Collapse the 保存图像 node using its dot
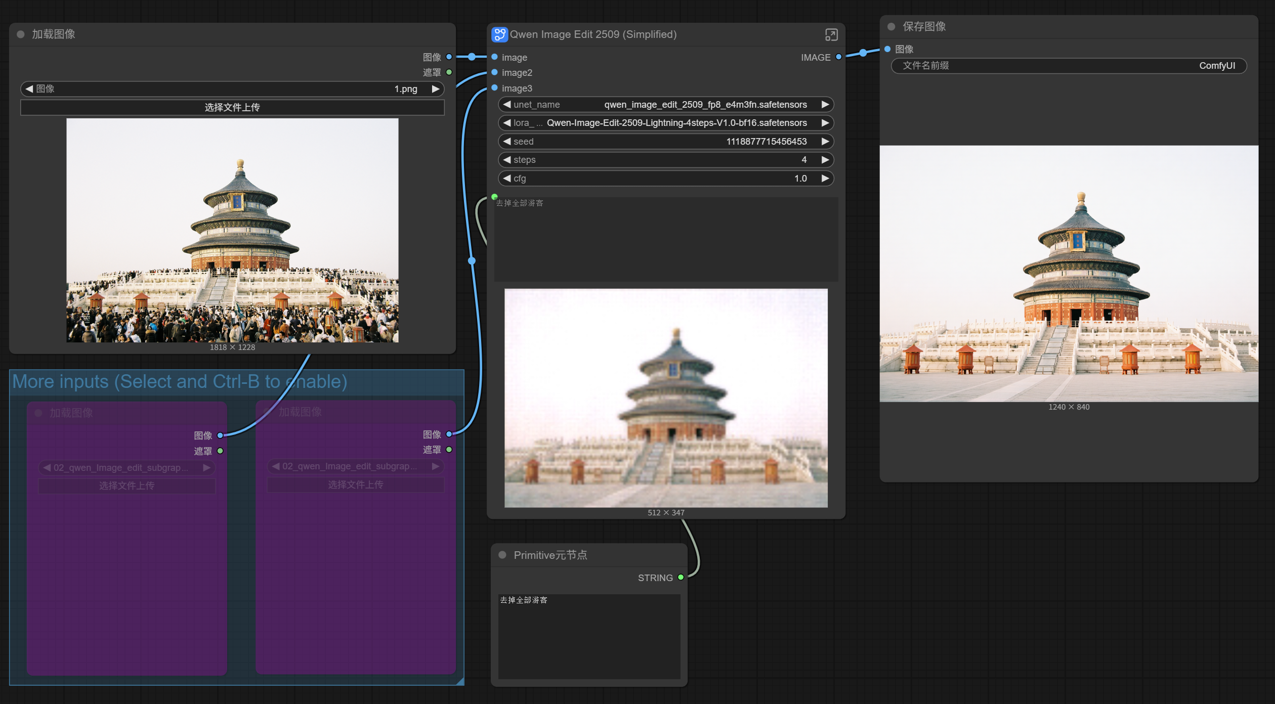The image size is (1275, 704). (891, 26)
